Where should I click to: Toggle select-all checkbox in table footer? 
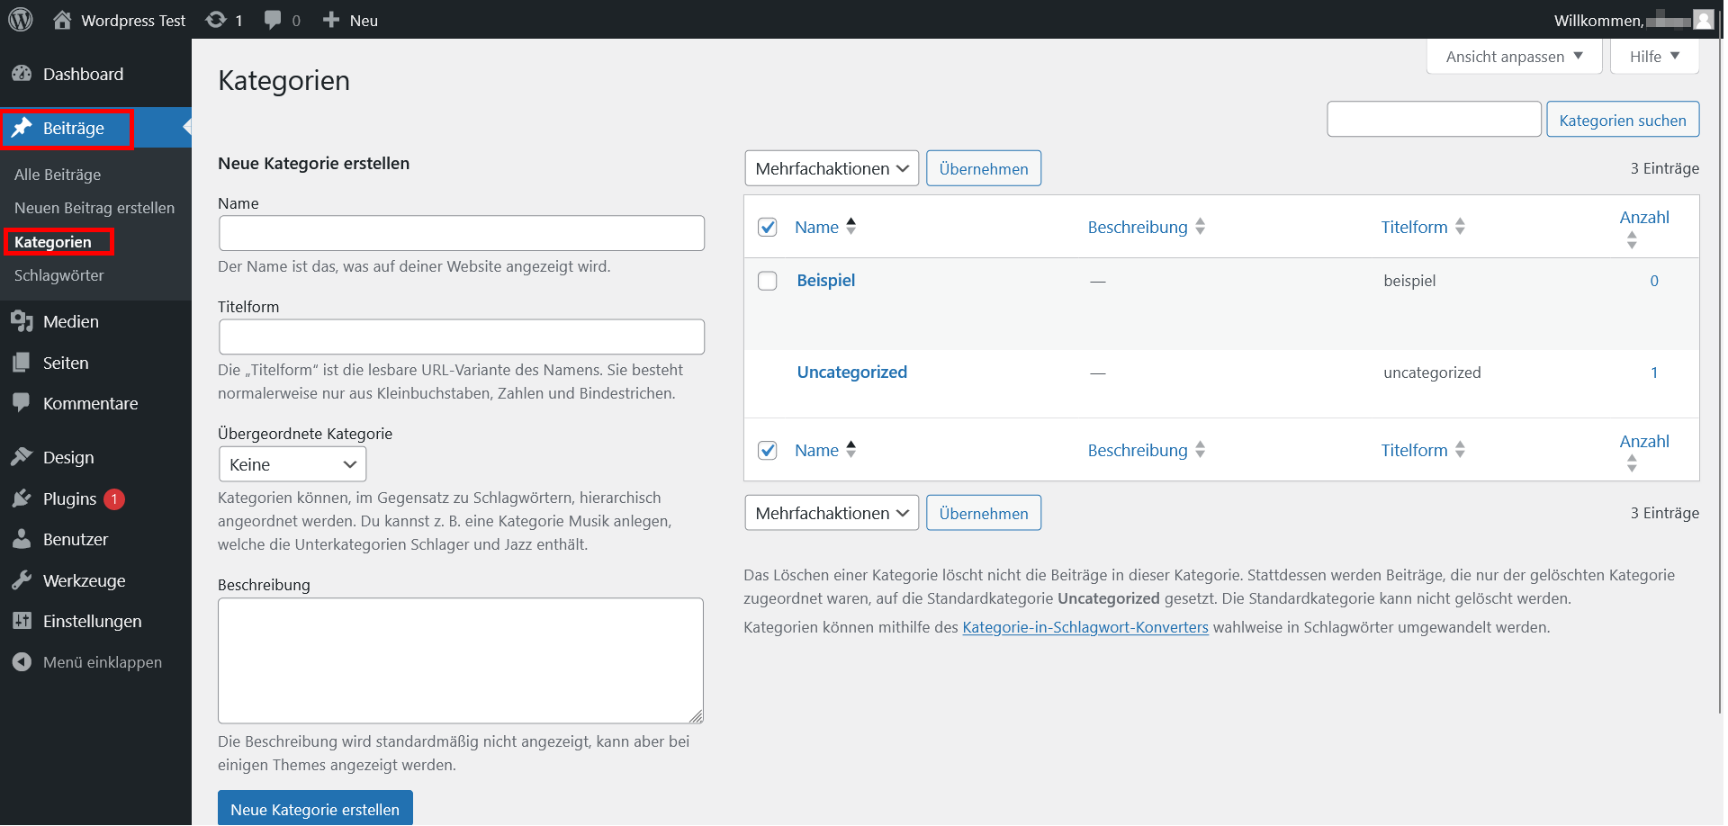coord(767,450)
